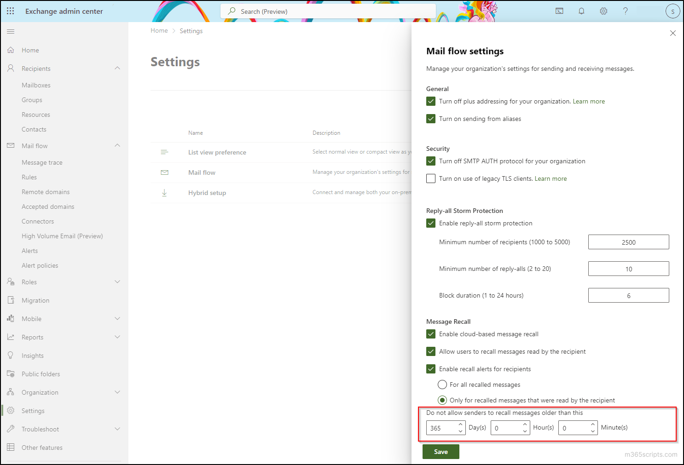This screenshot has width=684, height=465.
Task: Expand the Organization section
Action: coord(118,392)
